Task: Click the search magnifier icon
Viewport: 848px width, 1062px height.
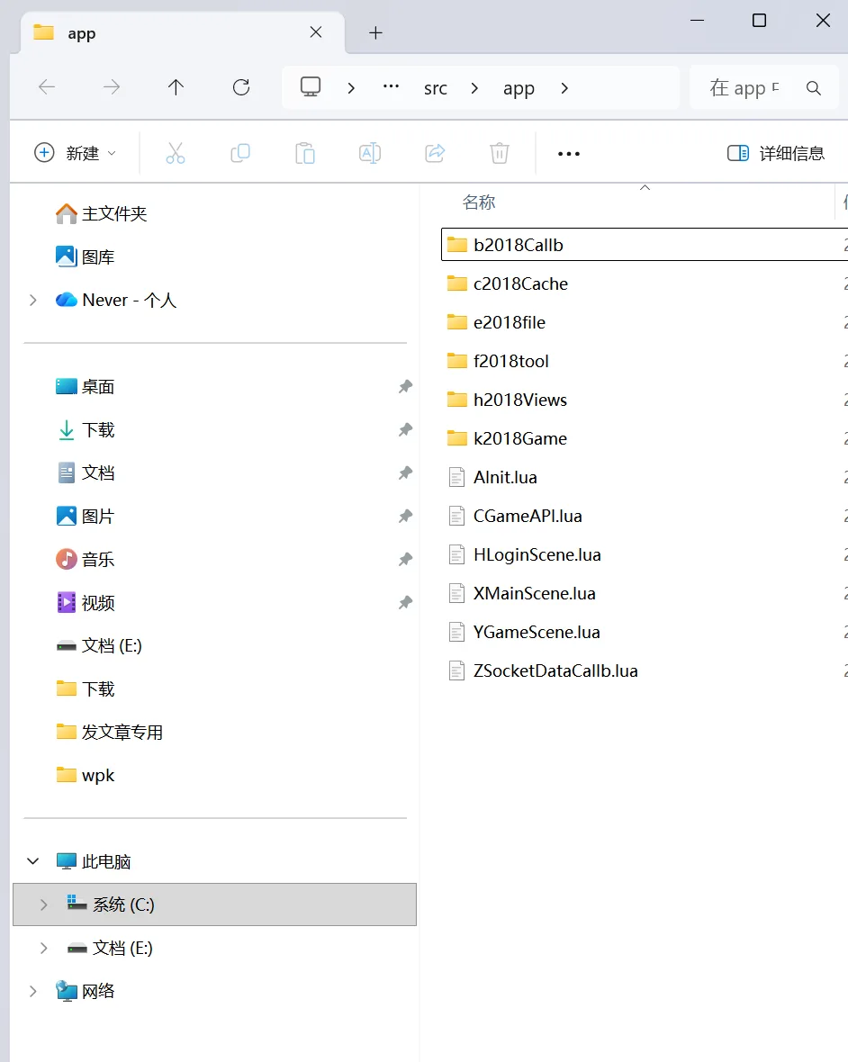Action: click(814, 87)
